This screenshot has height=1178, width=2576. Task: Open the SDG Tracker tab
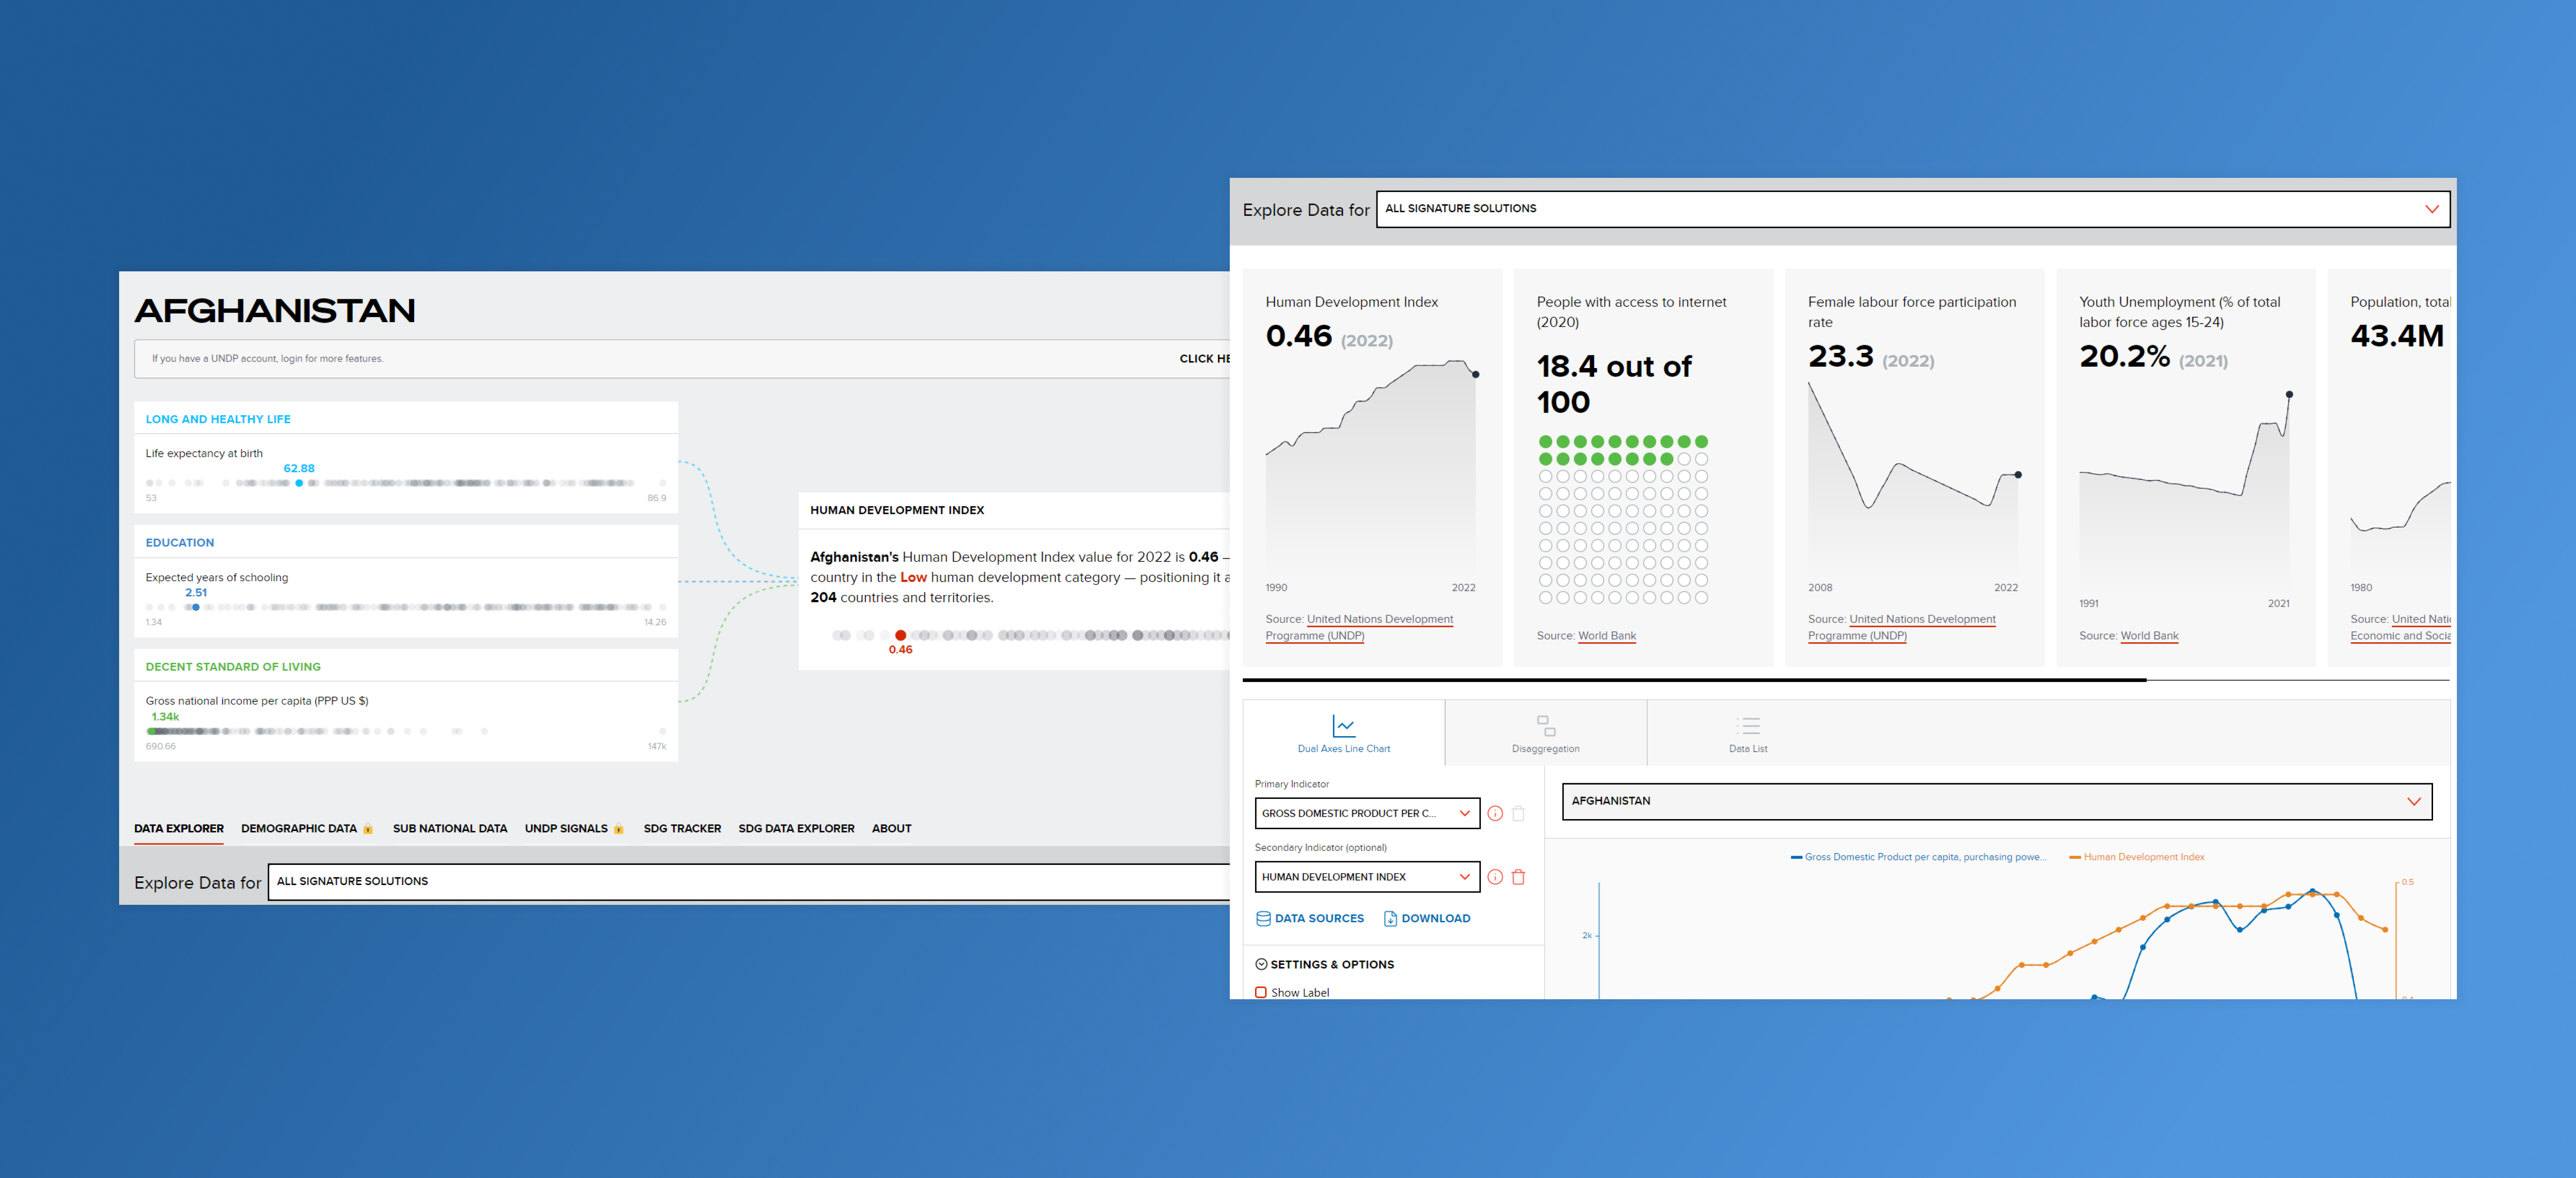[x=682, y=828]
